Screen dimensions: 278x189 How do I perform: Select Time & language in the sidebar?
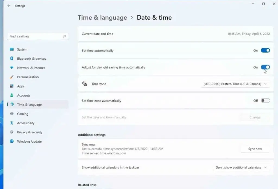click(29, 105)
